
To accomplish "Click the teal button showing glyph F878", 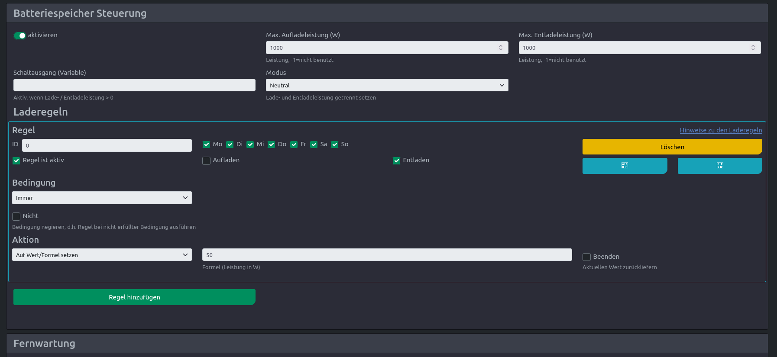I will point(720,166).
